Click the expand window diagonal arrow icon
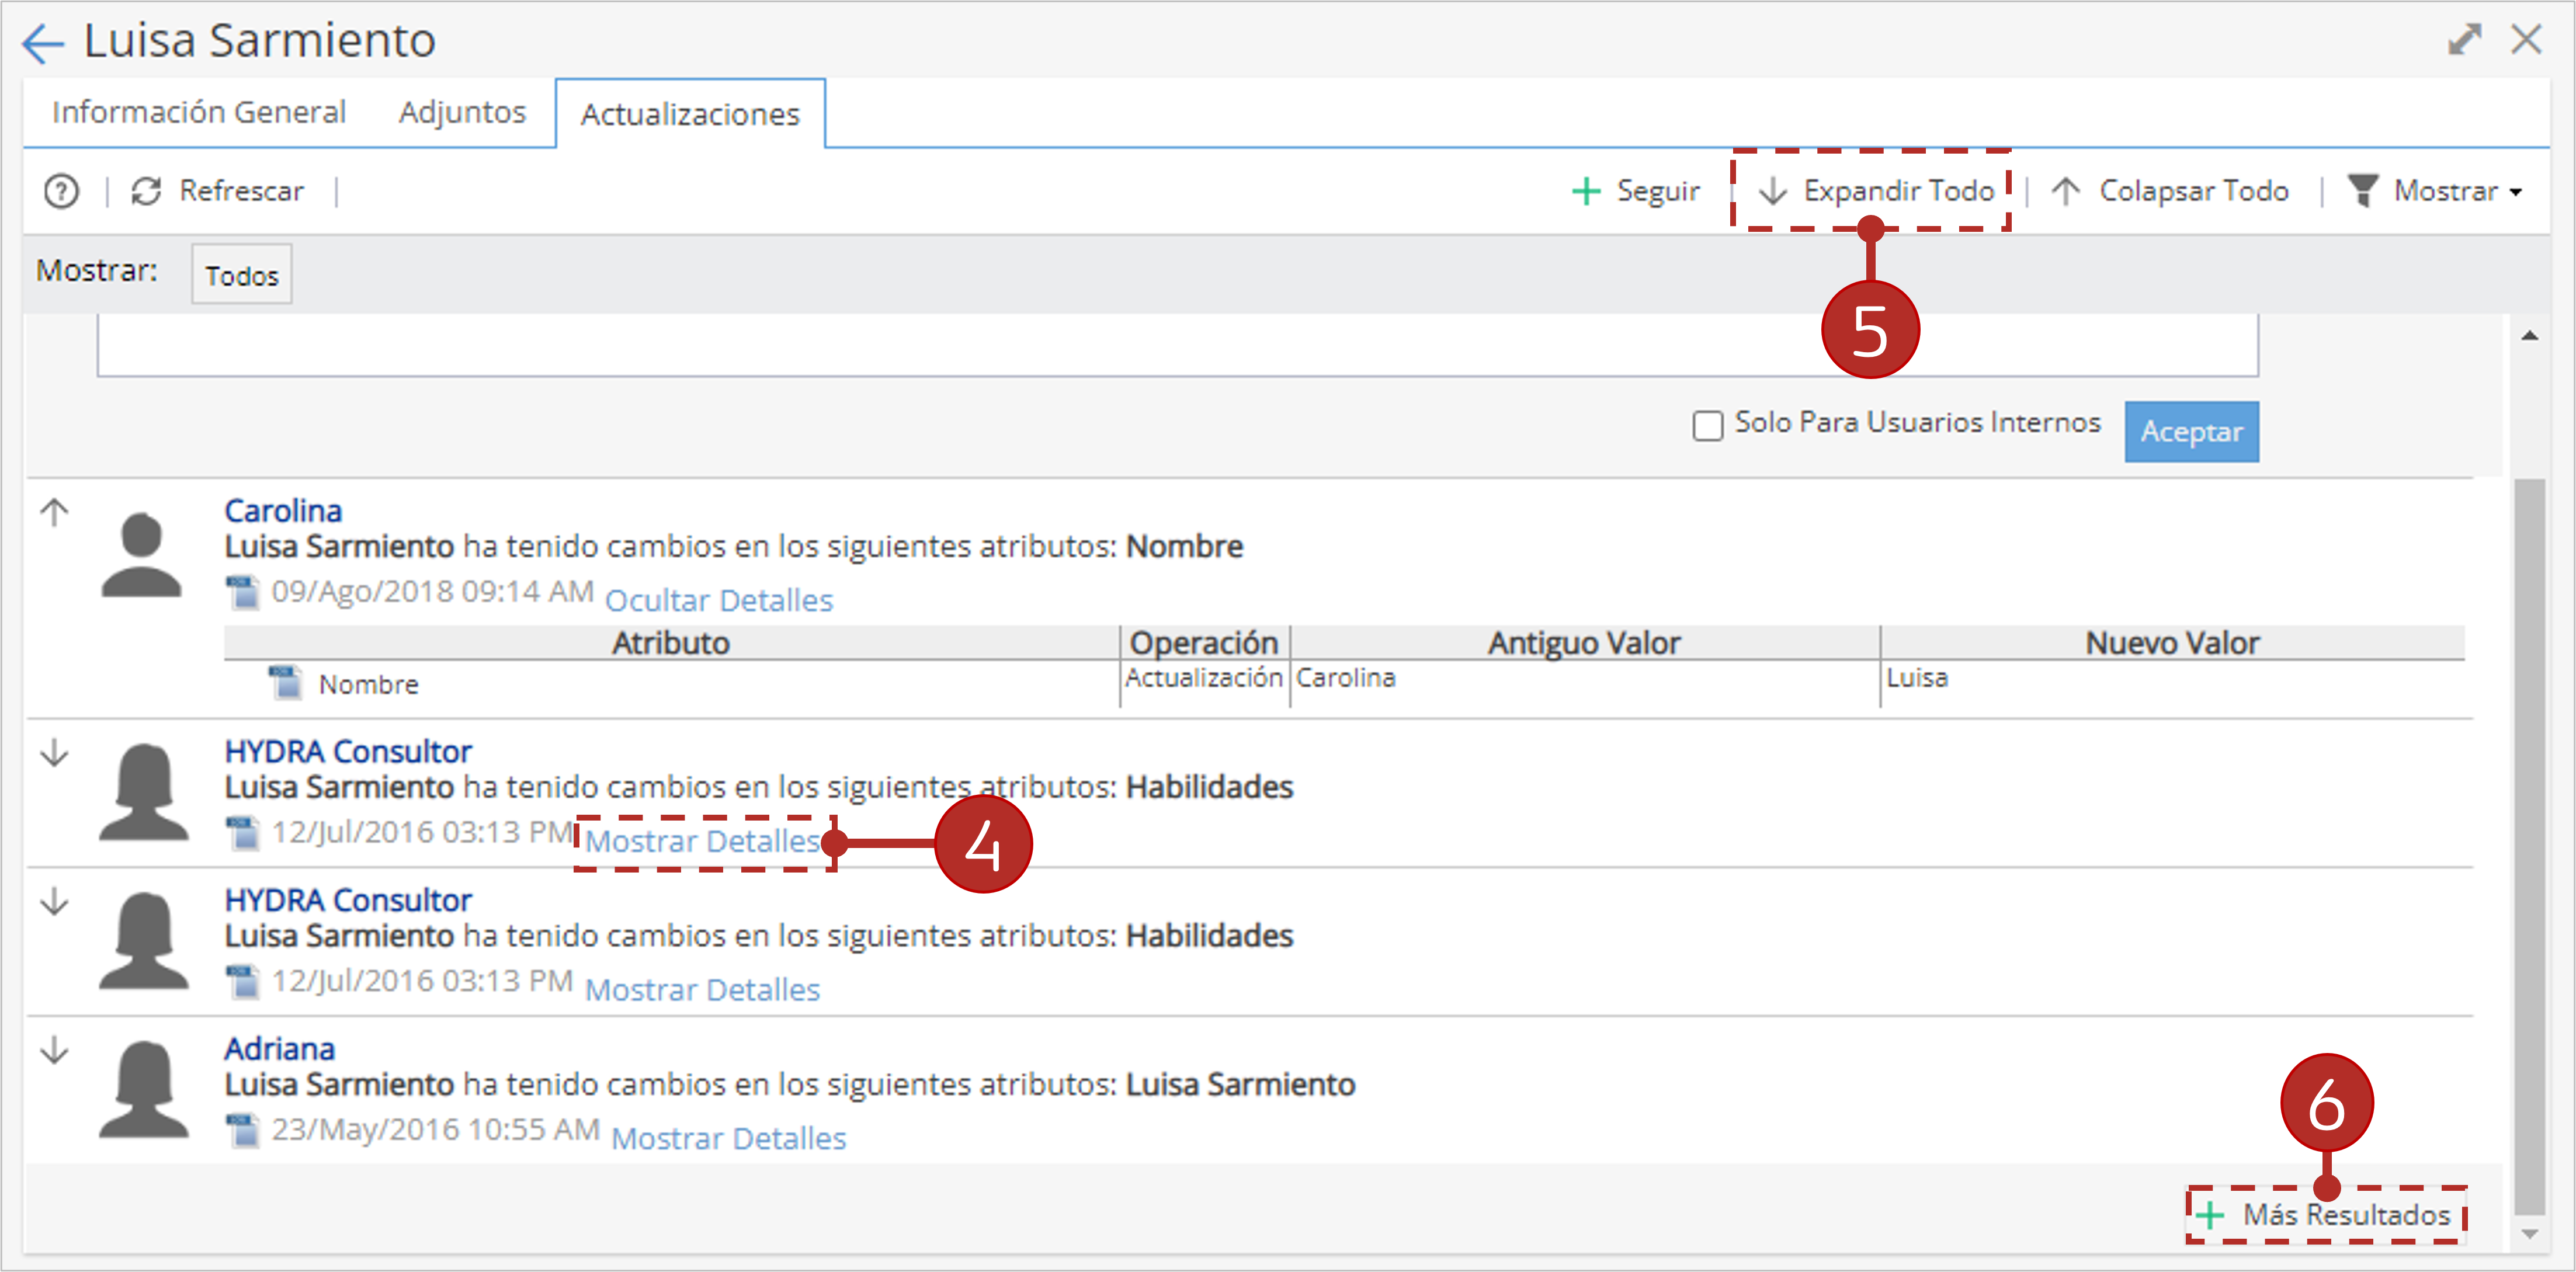 click(2465, 40)
